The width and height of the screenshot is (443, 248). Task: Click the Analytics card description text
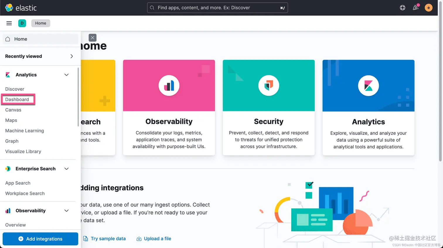[x=368, y=140]
